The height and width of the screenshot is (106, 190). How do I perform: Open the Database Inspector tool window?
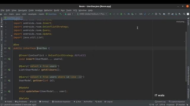click(61, 102)
